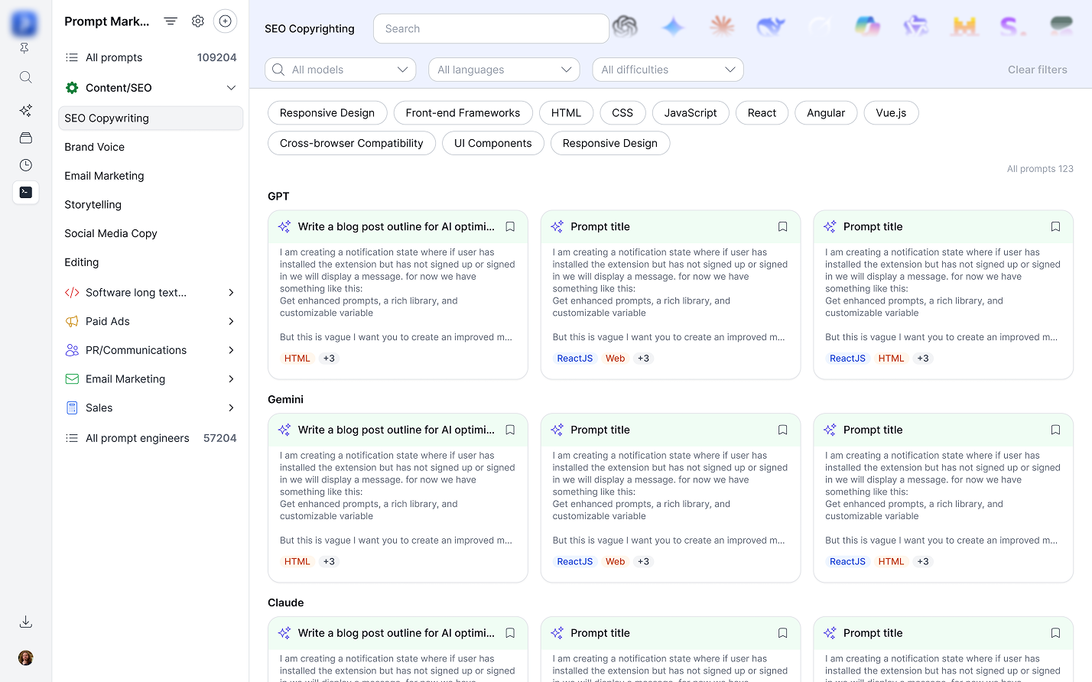Click the code brackets icon for Software long text
This screenshot has height=682, width=1092.
point(72,293)
